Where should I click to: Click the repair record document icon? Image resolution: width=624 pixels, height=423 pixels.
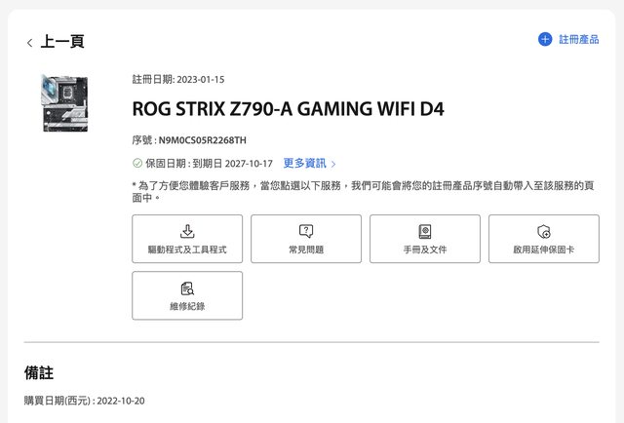click(x=187, y=288)
